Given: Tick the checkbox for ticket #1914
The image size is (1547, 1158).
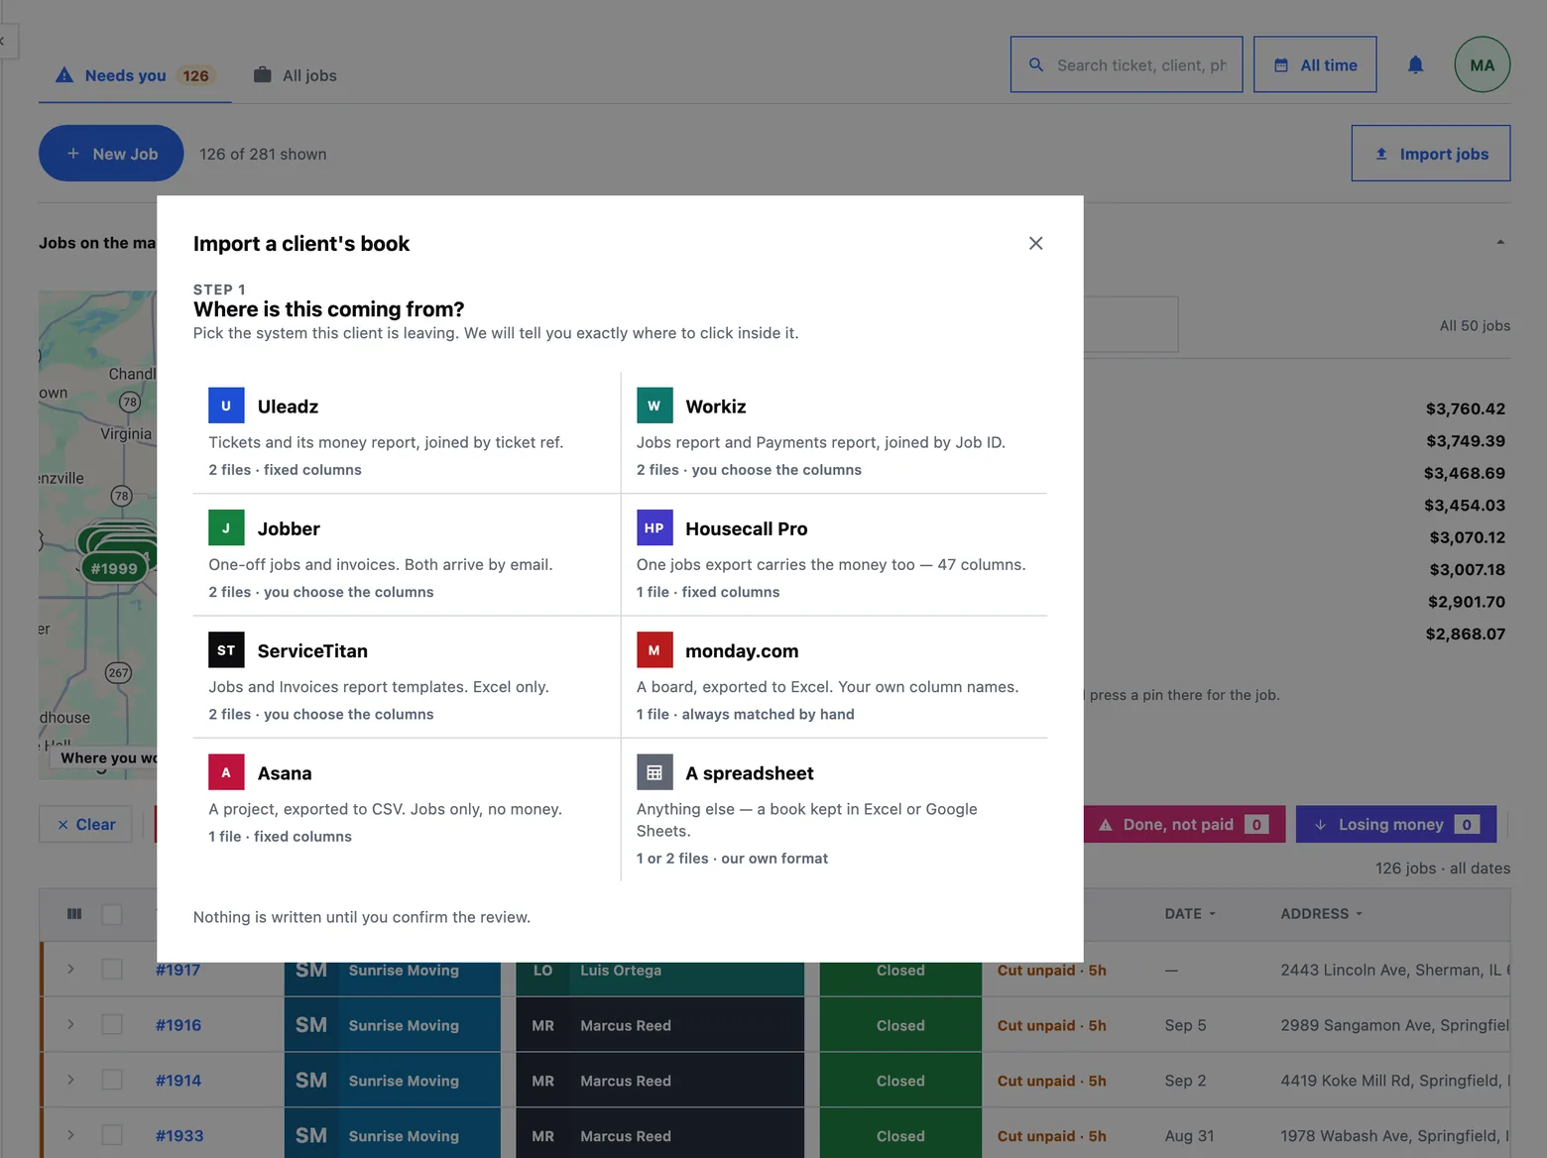Looking at the screenshot, I should coord(112,1080).
